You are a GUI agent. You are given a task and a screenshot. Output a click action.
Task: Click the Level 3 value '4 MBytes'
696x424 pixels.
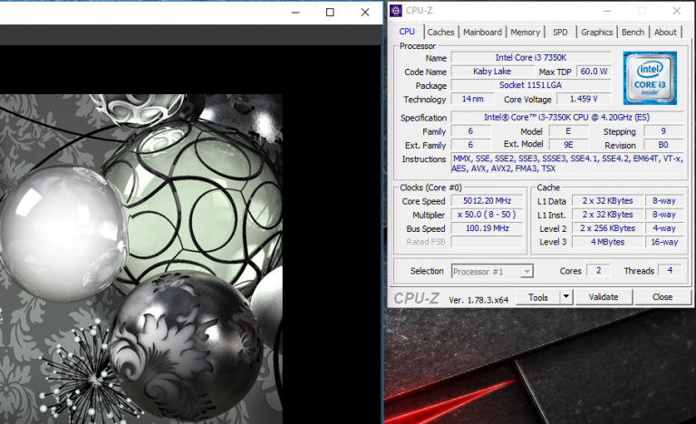(x=608, y=242)
